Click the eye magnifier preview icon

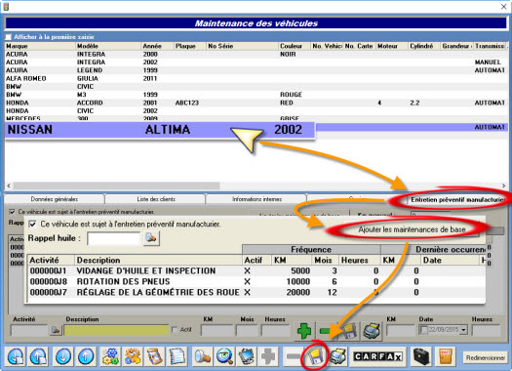point(224,356)
